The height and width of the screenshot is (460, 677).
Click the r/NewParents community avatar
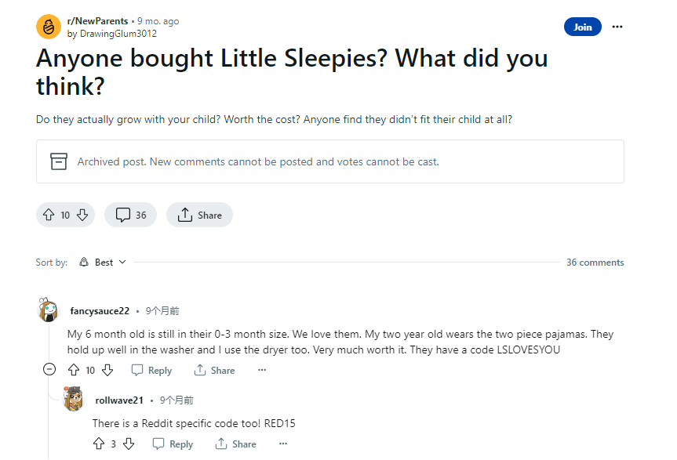[49, 27]
